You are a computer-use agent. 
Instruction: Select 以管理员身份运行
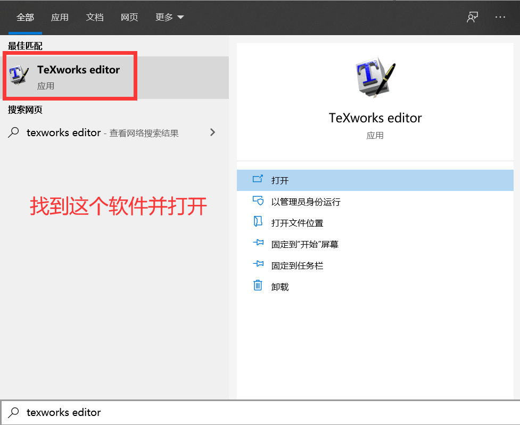[375, 202]
